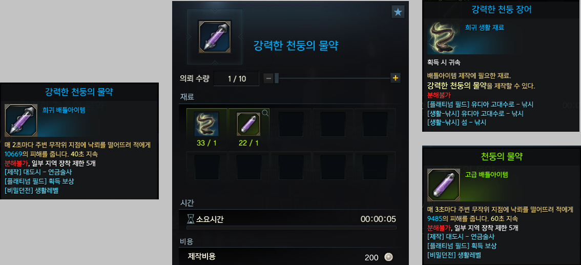
Task: Click the crafting time progress bar
Action: click(291, 228)
